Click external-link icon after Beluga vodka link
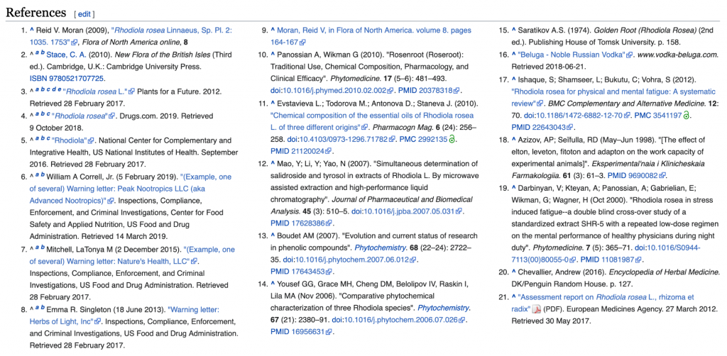 629,55
